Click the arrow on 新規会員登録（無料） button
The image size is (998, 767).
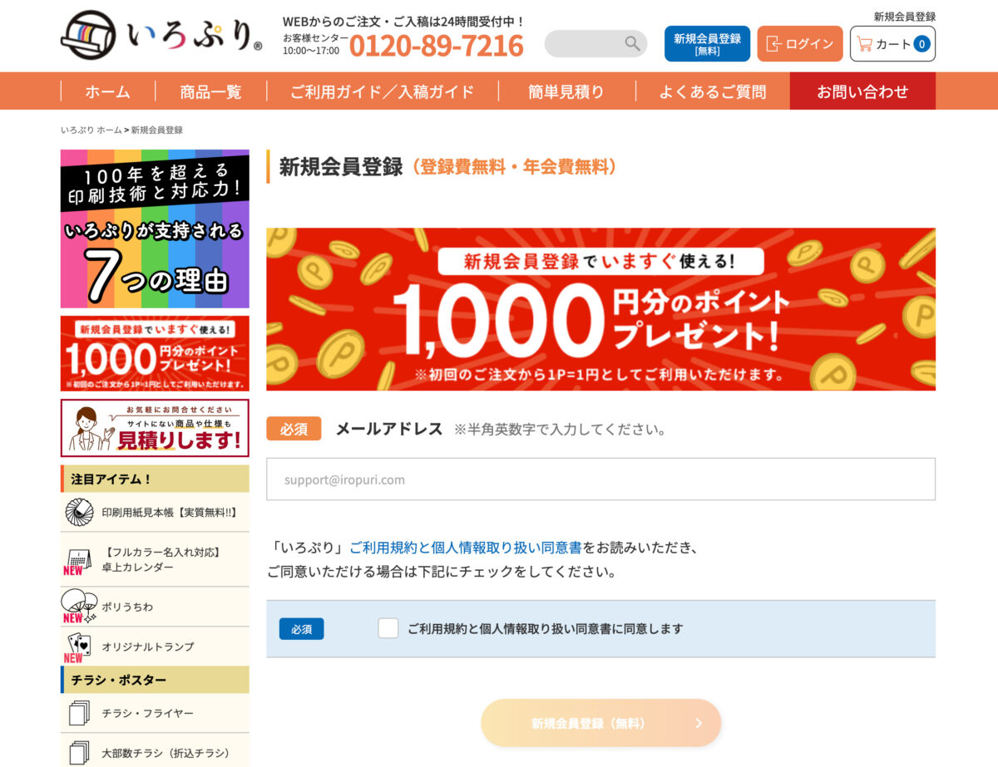click(698, 723)
